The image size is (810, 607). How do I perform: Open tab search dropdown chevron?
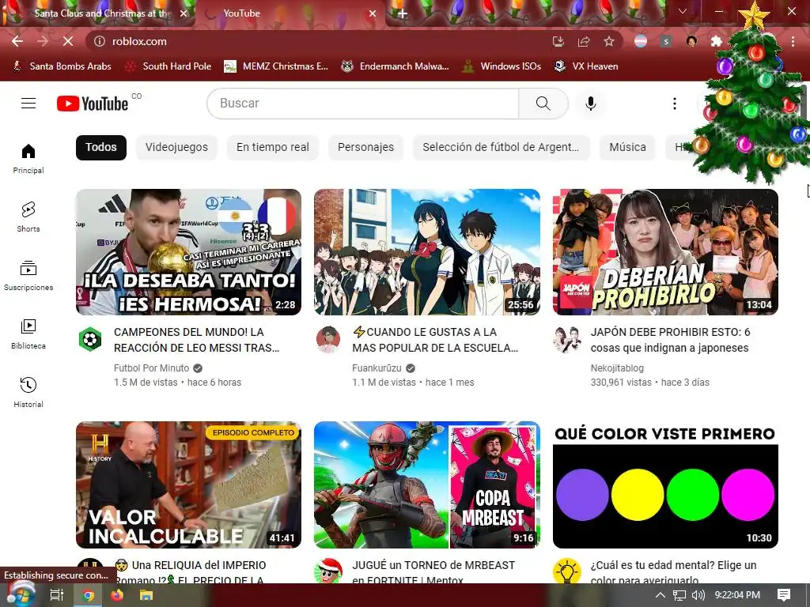[x=683, y=11]
